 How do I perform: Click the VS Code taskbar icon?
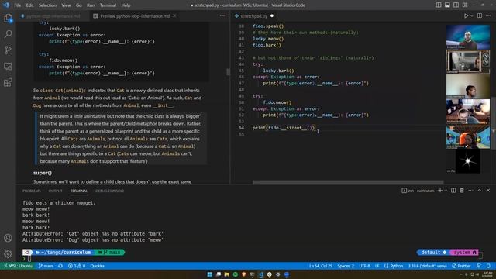pos(261,274)
